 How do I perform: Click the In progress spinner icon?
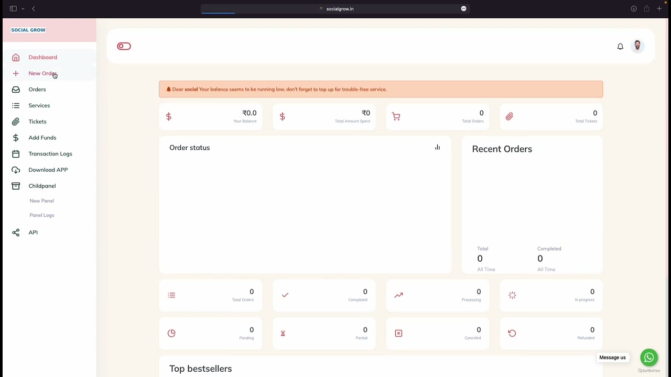[512, 295]
